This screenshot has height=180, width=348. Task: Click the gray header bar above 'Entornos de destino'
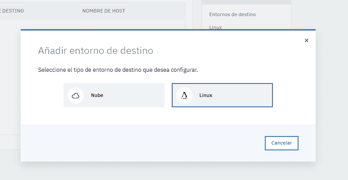point(246,2)
